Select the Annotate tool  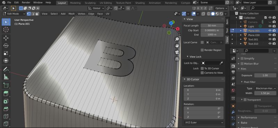[6, 69]
